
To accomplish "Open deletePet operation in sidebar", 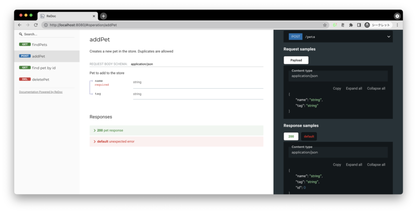I will click(x=47, y=79).
